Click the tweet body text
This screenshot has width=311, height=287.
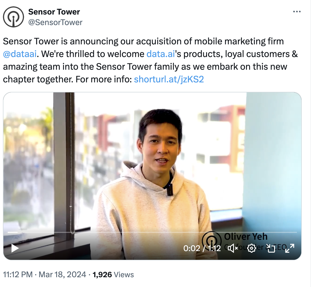point(150,60)
